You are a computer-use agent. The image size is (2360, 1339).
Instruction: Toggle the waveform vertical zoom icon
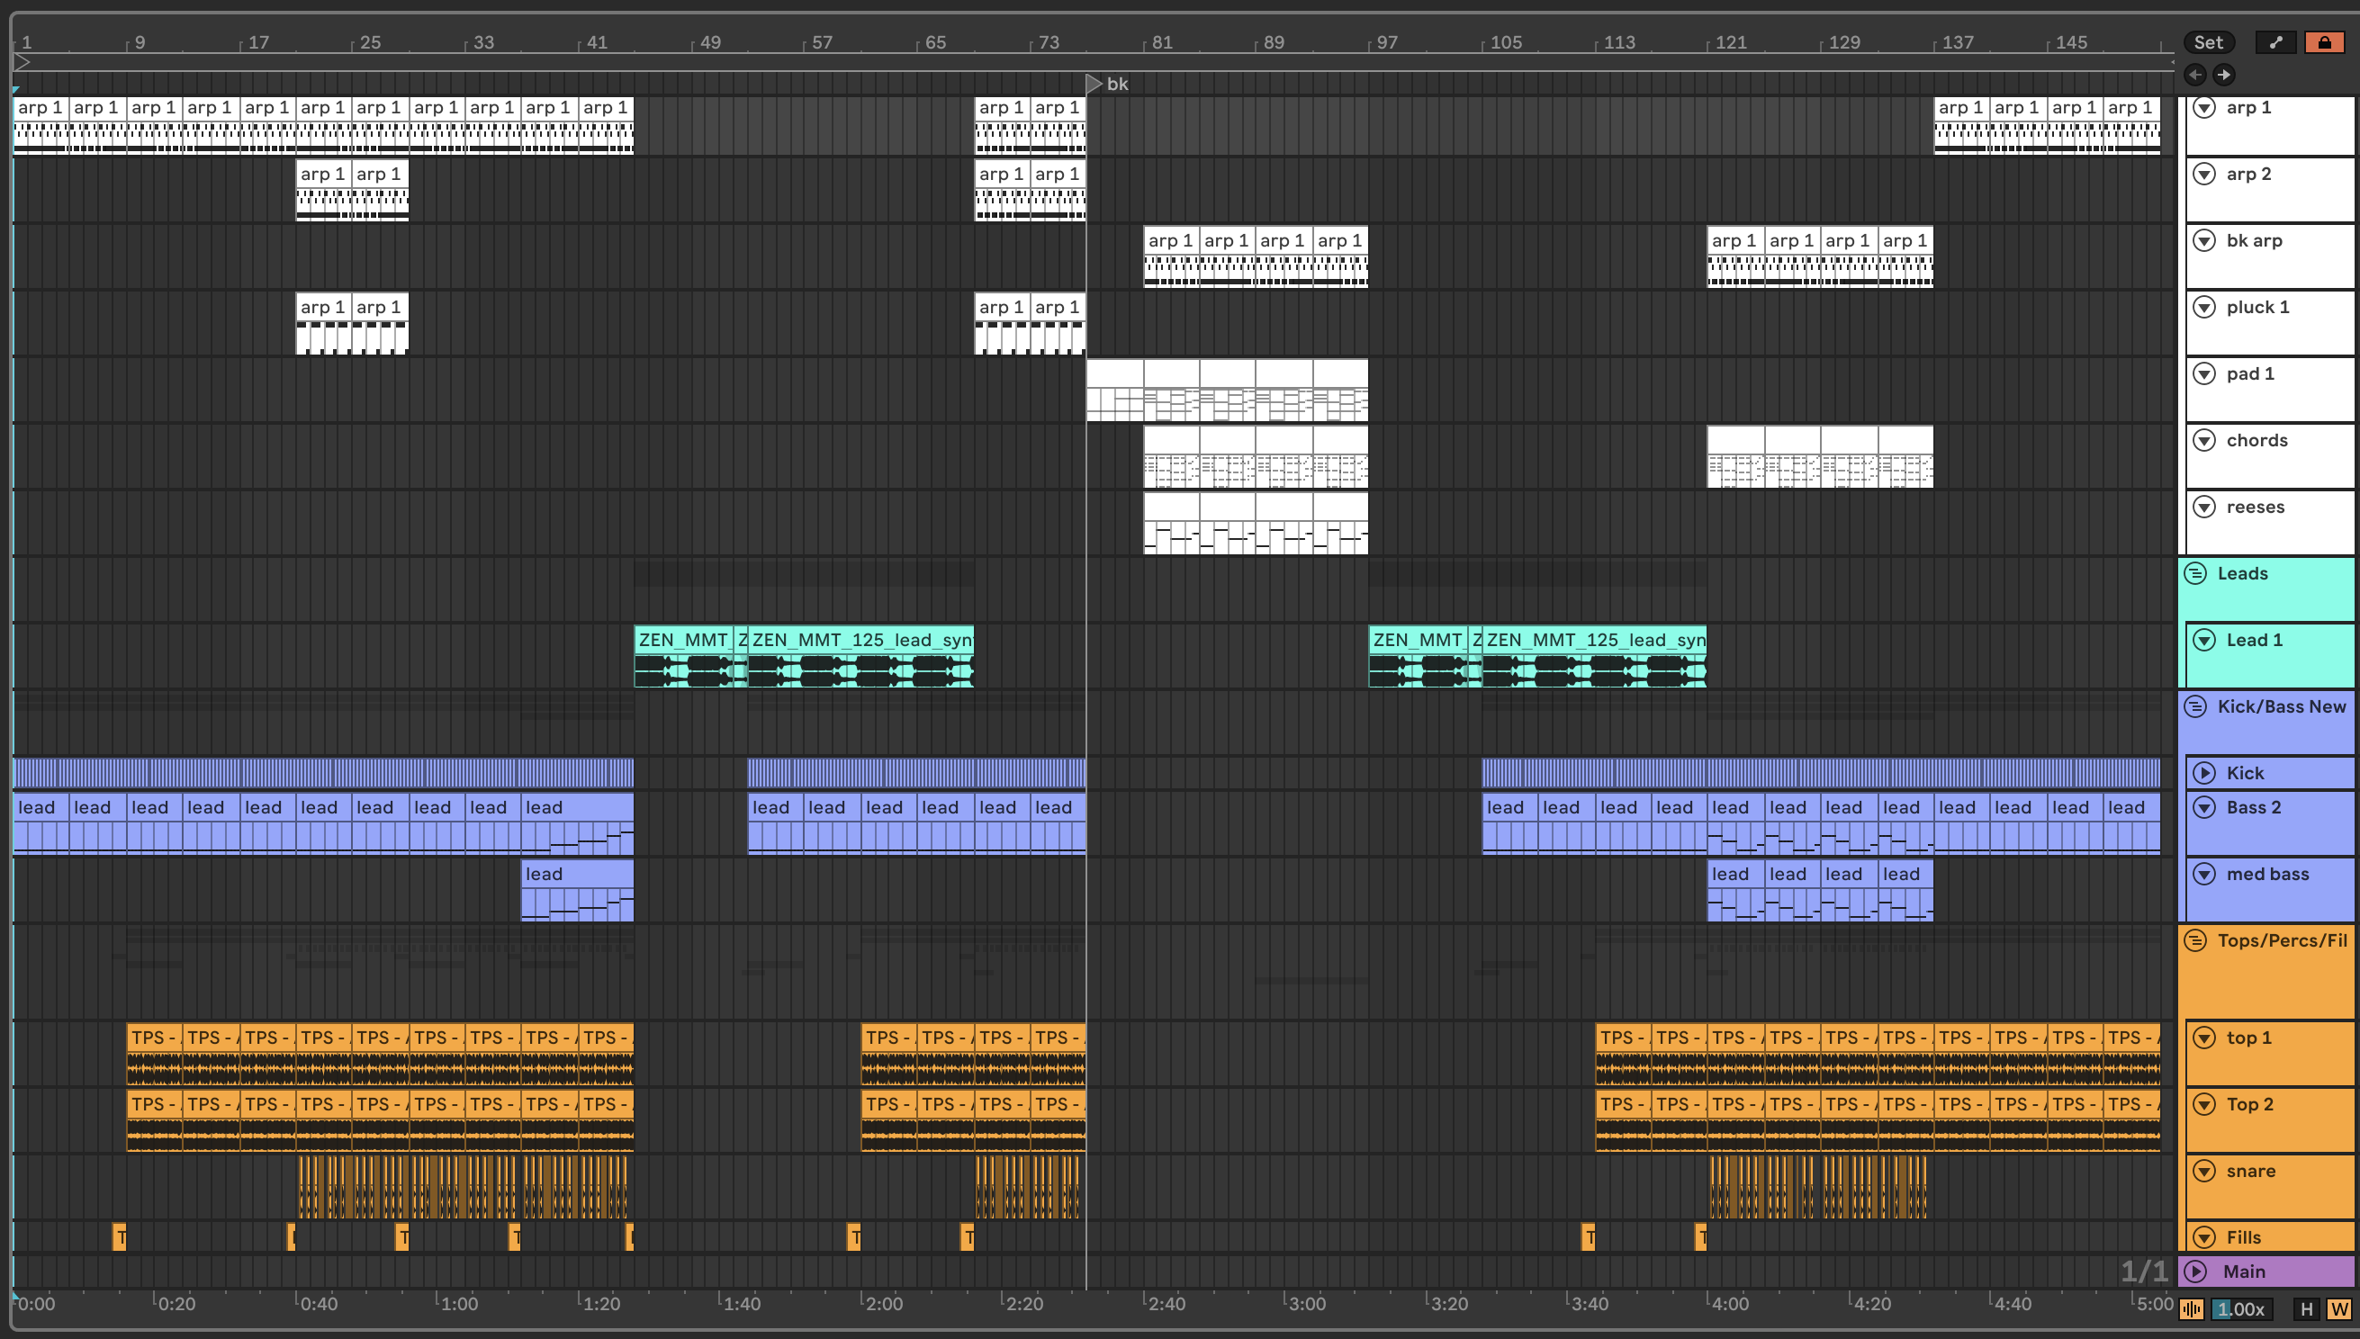(x=2192, y=1308)
